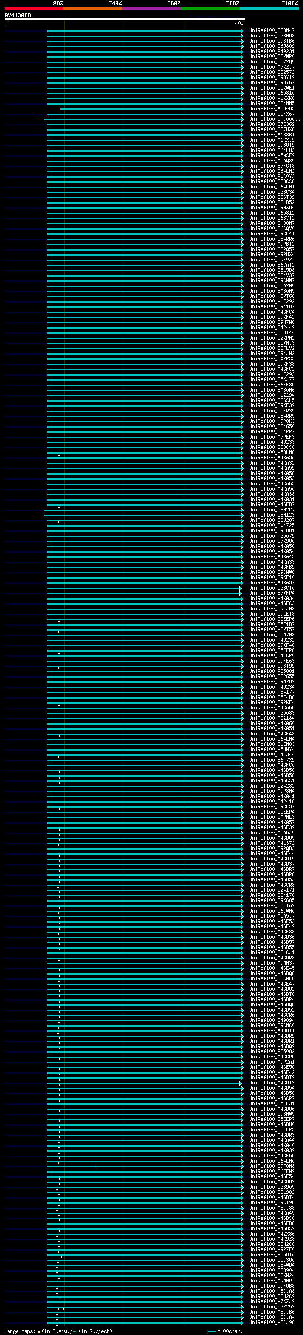Click the UniRef100_O22655 label
The image size is (303, 1335).
pos(272,676)
